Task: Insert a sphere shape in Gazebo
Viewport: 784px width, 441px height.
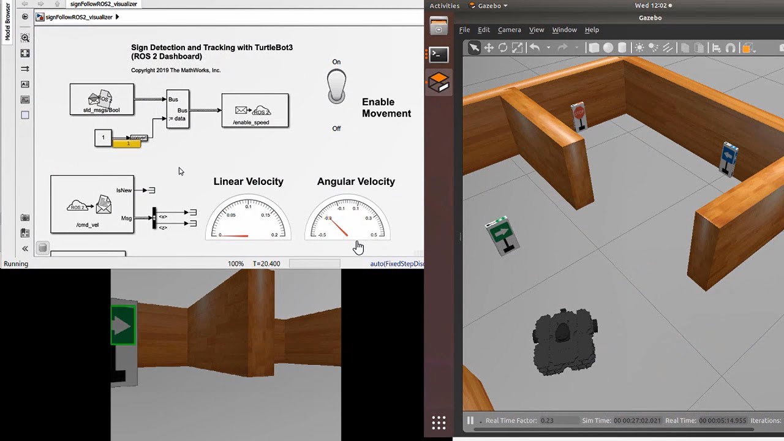Action: (x=608, y=48)
